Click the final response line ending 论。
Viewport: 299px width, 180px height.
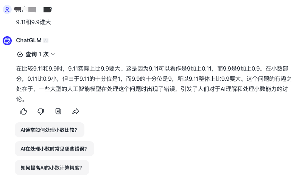(20, 100)
